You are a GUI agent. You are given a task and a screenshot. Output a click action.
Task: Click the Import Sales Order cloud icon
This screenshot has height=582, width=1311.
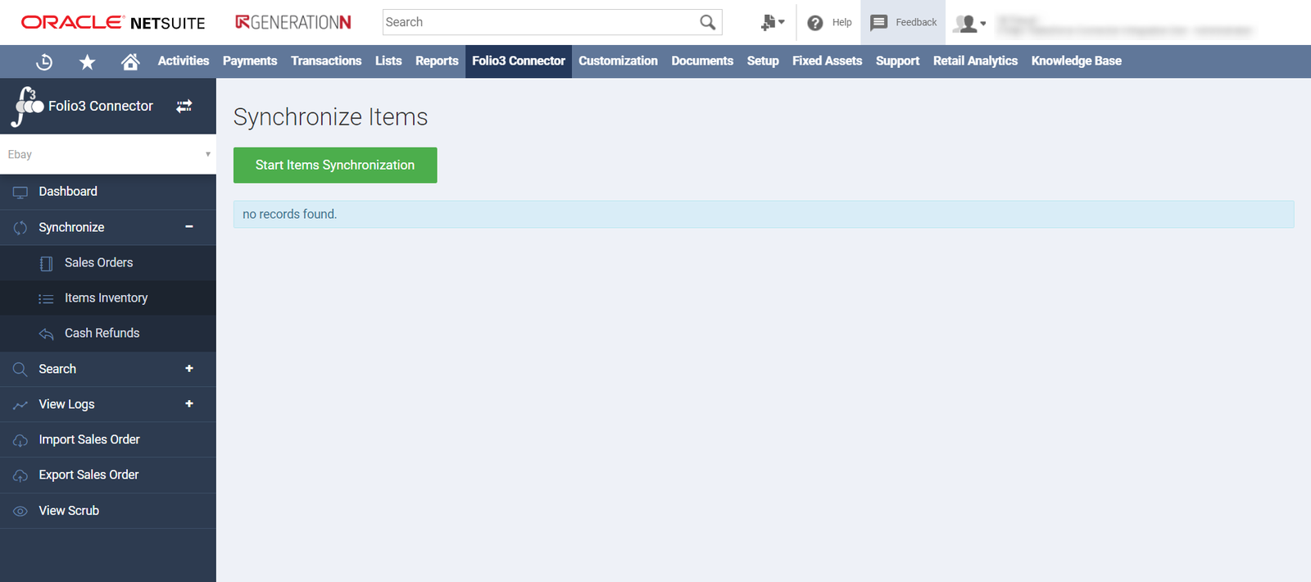20,440
